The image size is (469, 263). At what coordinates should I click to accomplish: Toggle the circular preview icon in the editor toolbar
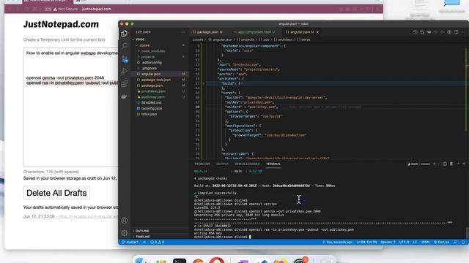449,32
